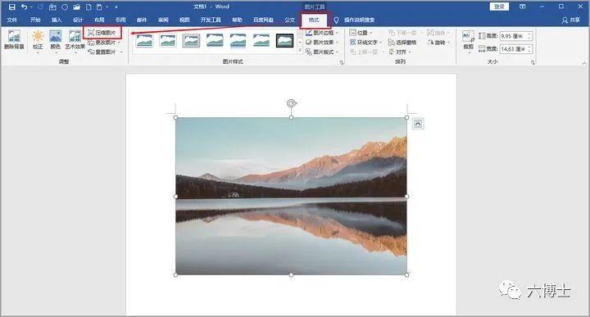Increase height with spinner up arrow
590x317 pixels.
point(529,34)
